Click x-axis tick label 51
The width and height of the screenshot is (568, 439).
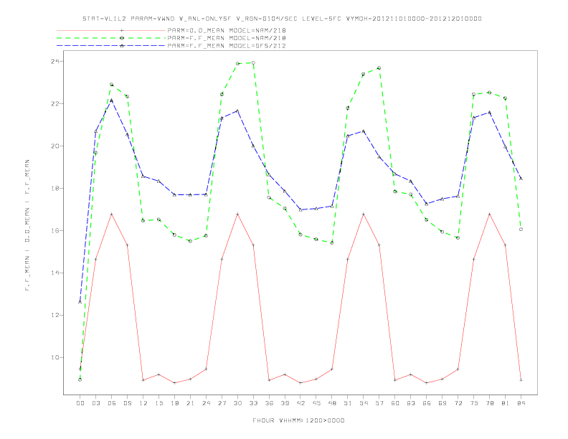[348, 403]
